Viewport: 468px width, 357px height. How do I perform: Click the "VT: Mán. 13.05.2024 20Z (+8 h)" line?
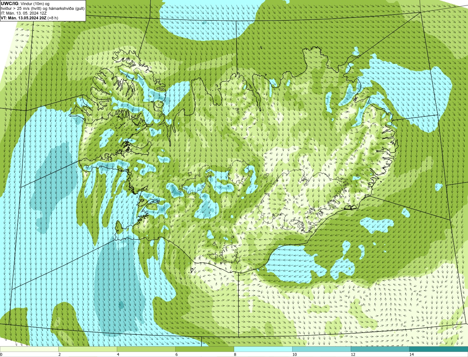coord(29,18)
